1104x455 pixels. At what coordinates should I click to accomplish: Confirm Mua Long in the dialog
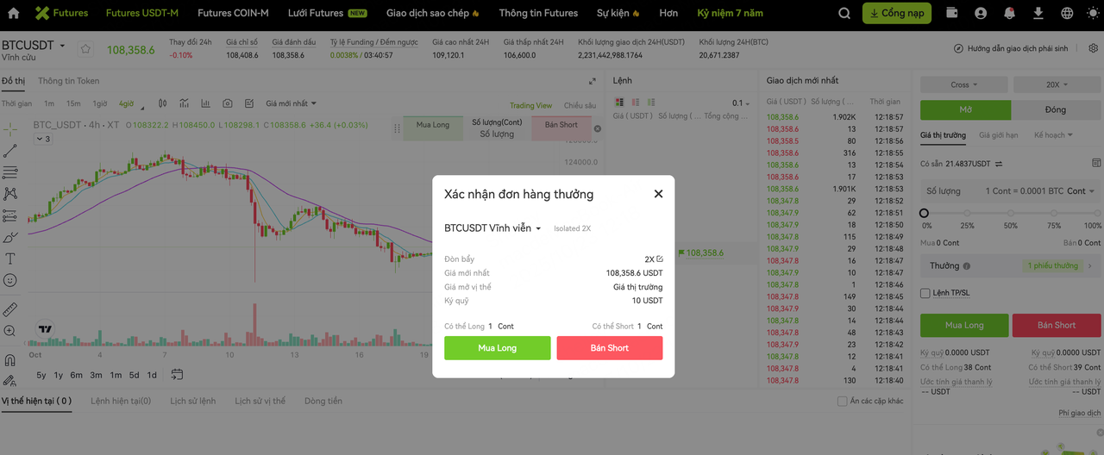coord(497,348)
